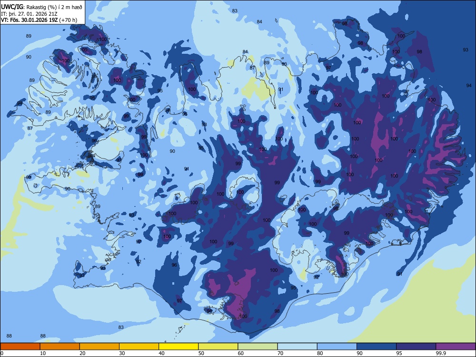The width and height of the screenshot is (476, 357).
Task: Click the legend tick label '0'
Action: [2, 353]
